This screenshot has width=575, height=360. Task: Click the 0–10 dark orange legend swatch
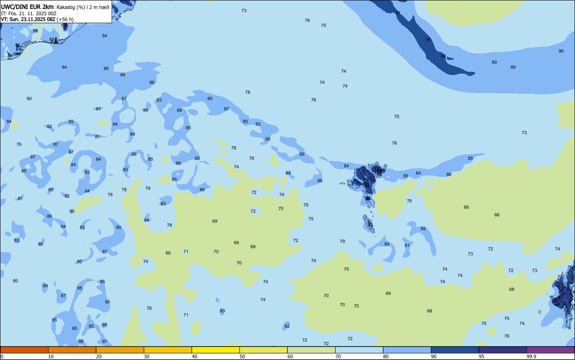[x=24, y=350]
